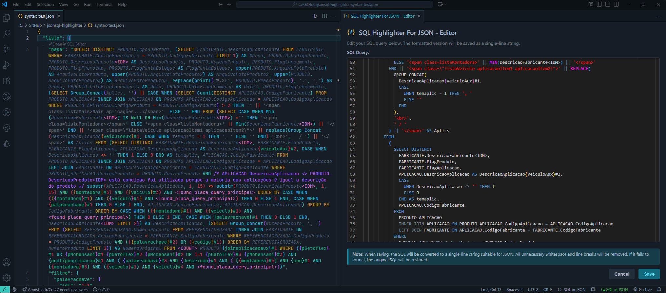Toggle the primary side bar

[599, 4]
